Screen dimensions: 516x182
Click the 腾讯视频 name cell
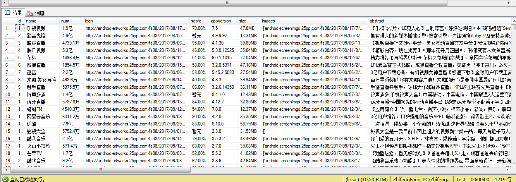click(x=42, y=50)
